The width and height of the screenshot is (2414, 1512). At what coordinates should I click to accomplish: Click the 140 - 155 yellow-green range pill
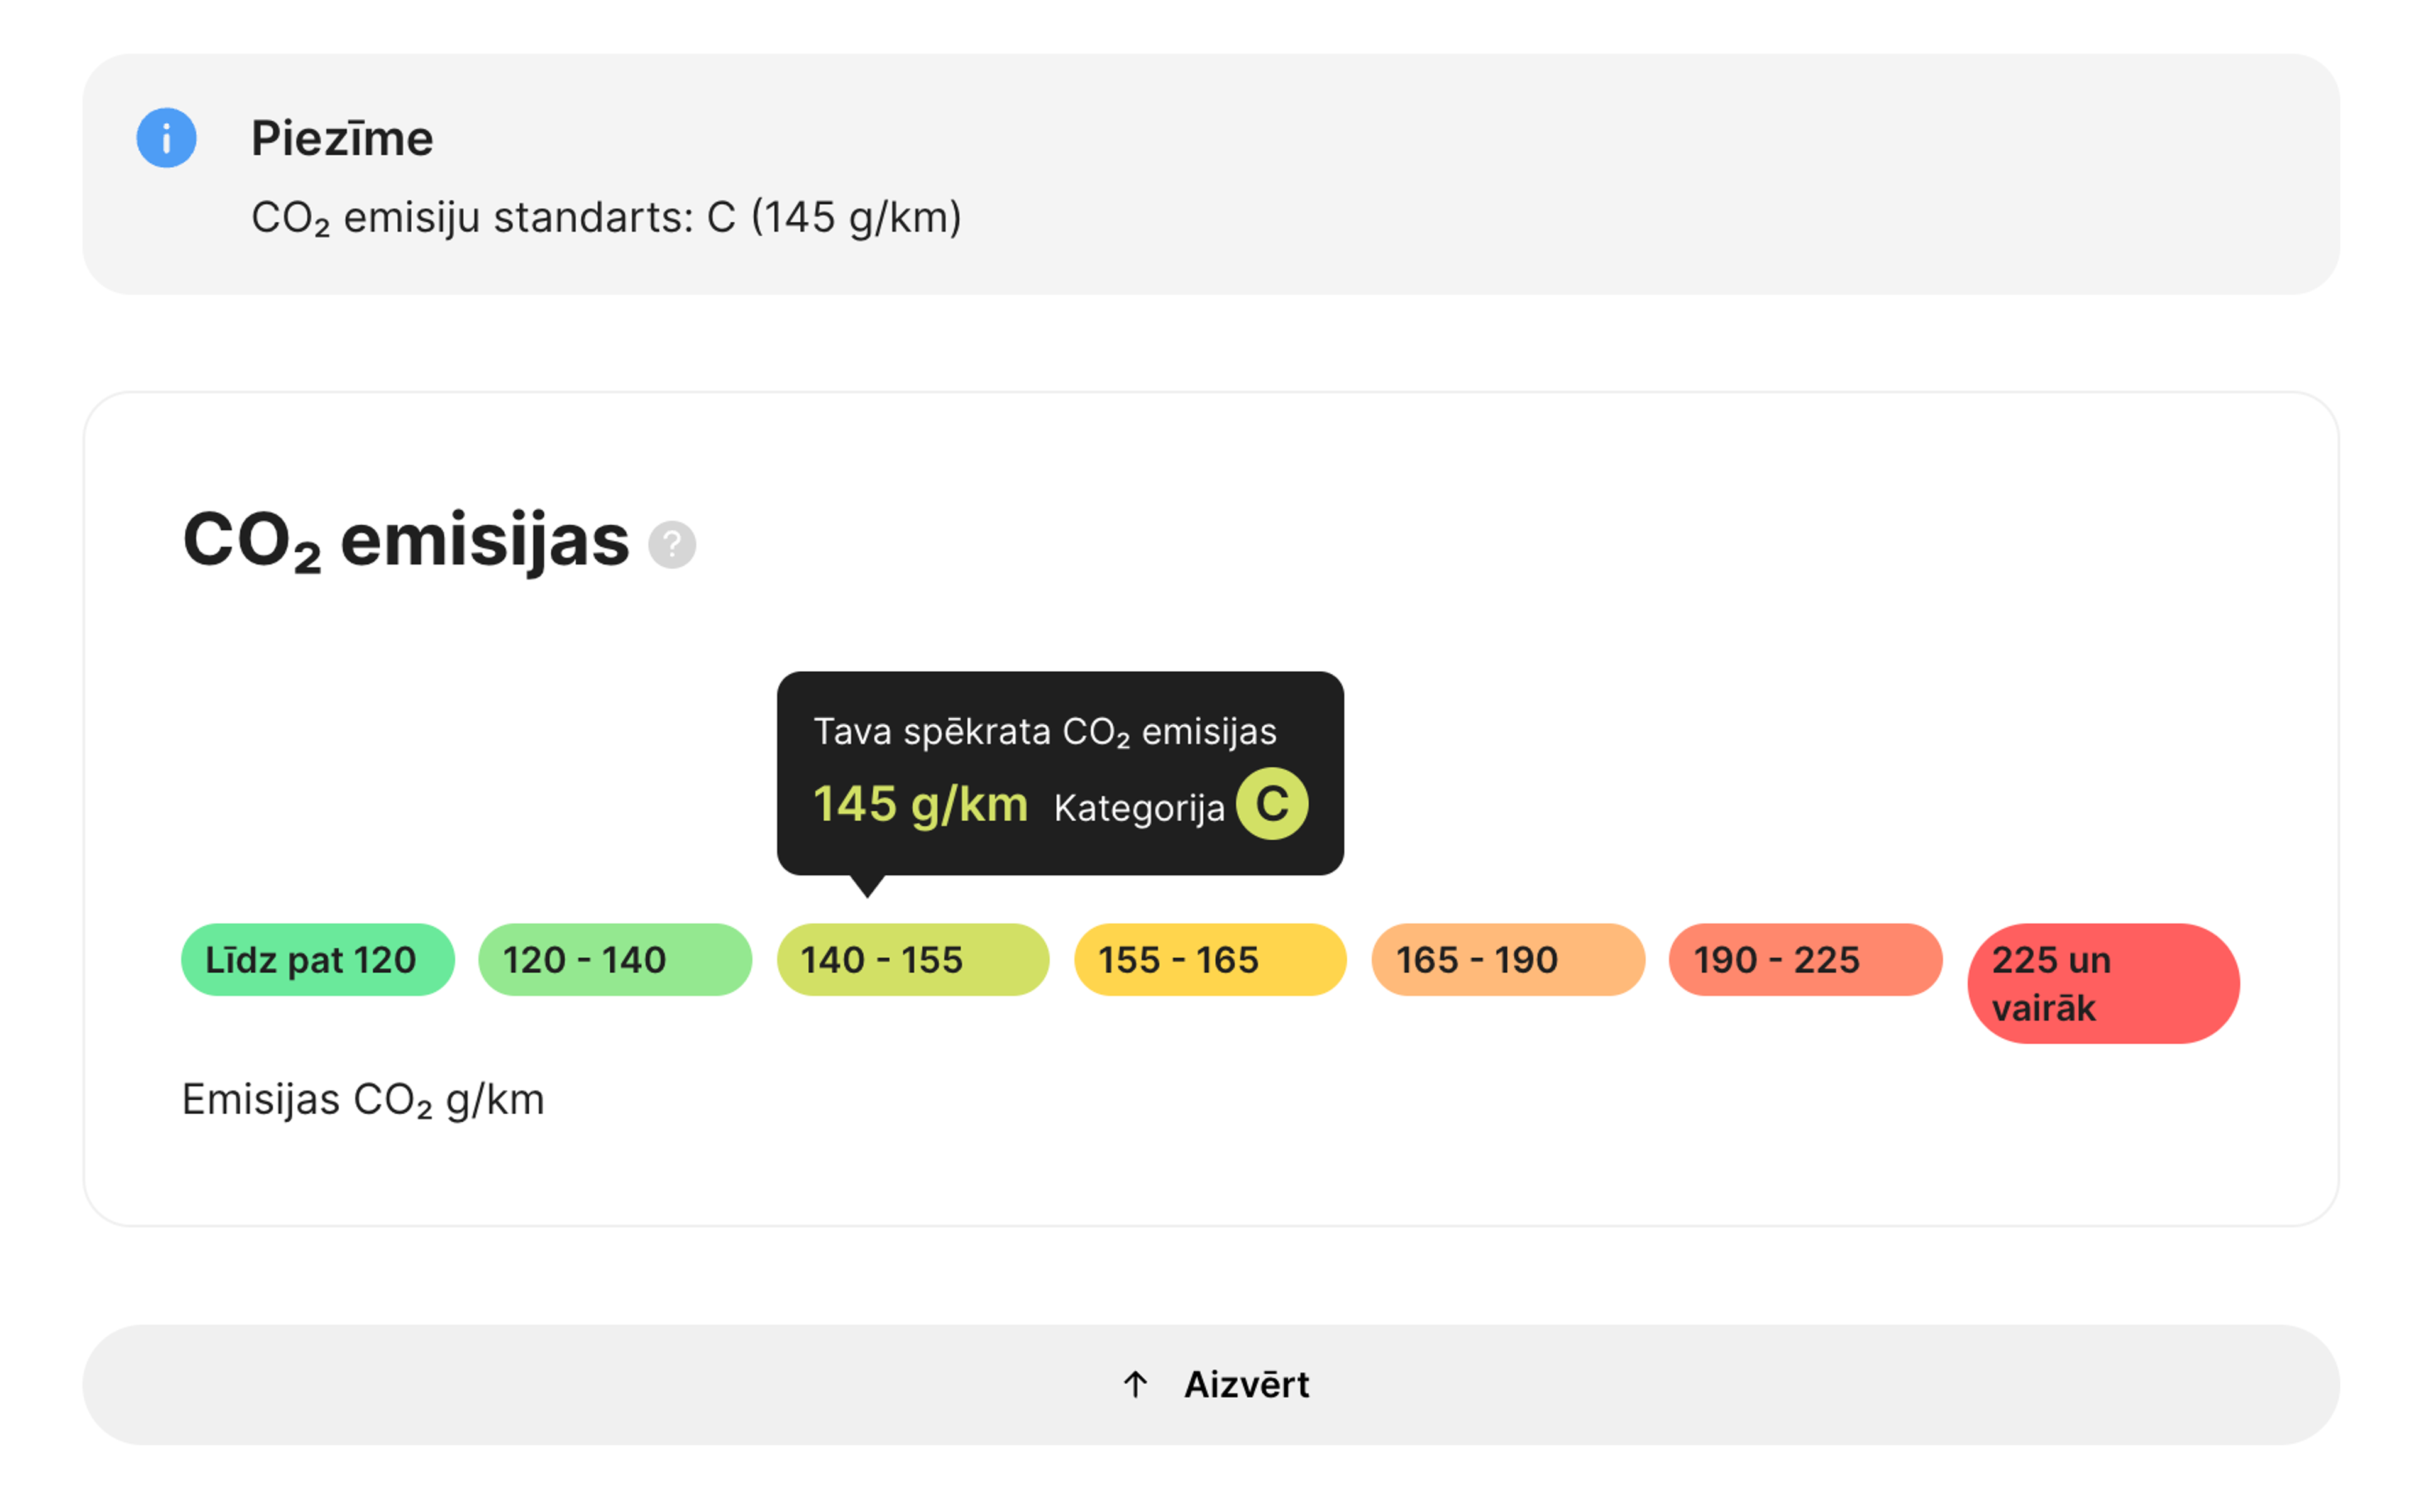912,959
